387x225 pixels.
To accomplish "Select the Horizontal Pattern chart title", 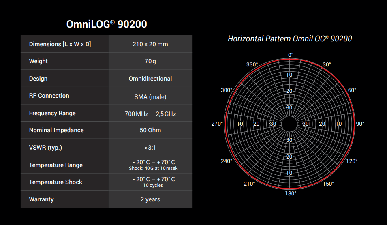I will click(x=289, y=39).
